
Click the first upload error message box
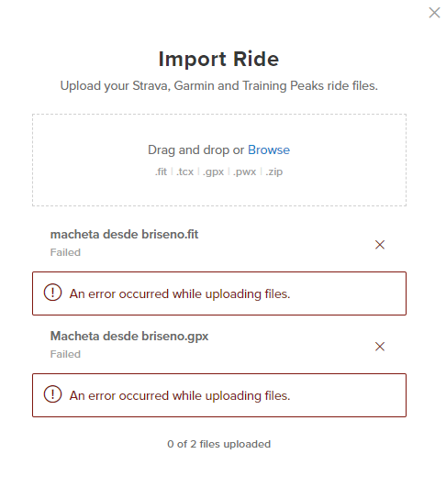point(219,293)
